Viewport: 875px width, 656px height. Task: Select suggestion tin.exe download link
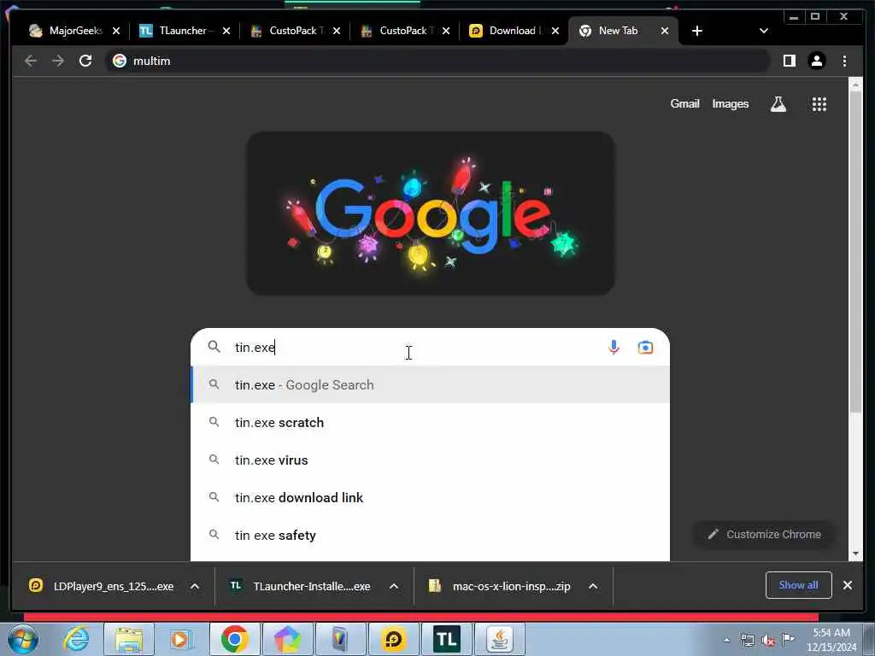[430, 498]
